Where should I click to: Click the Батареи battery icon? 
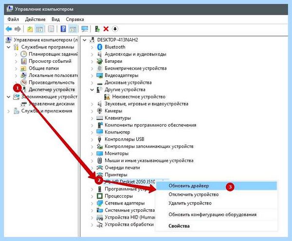click(100, 61)
